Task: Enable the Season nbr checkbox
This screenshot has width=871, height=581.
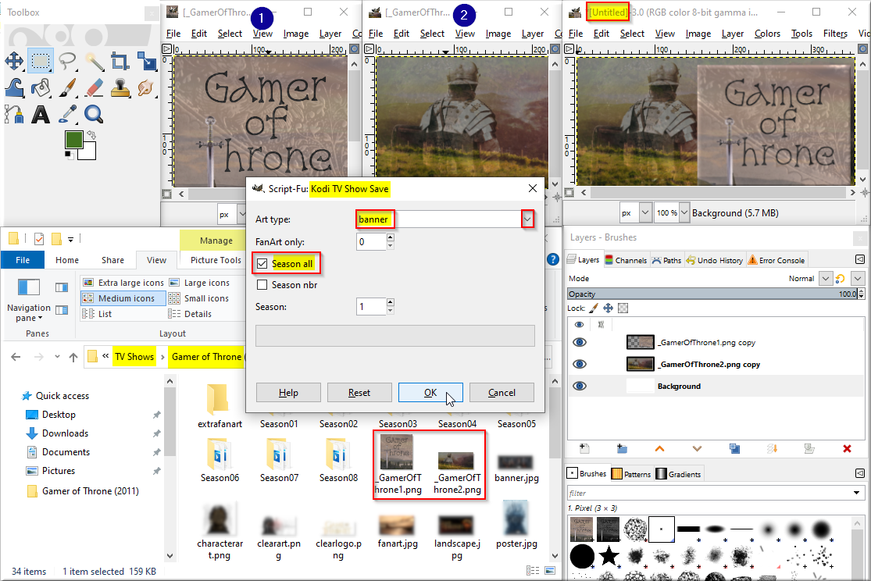Action: pos(262,285)
